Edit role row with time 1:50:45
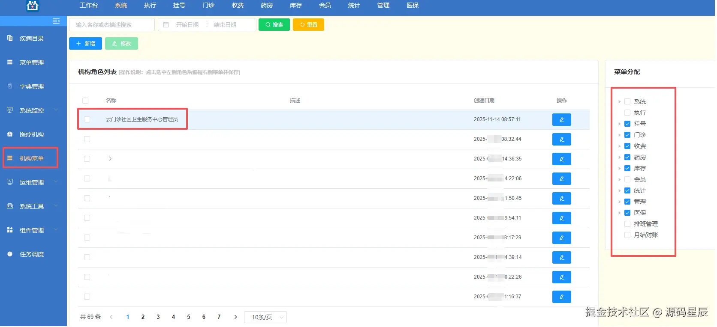This screenshot has width=717, height=327. pyautogui.click(x=562, y=199)
